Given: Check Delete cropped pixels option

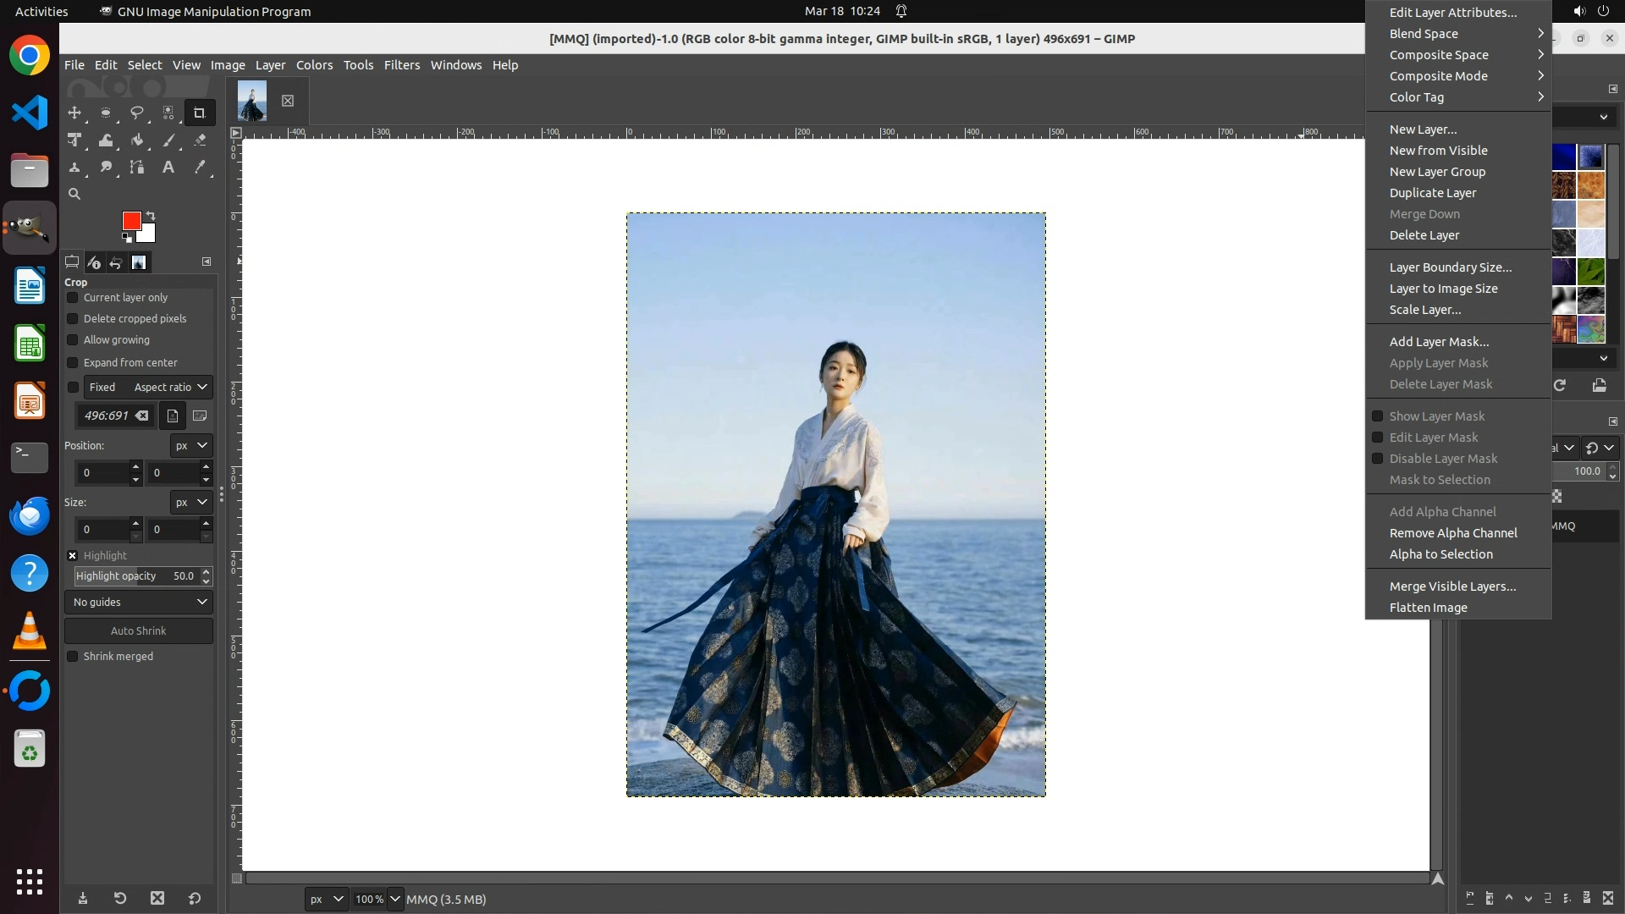Looking at the screenshot, I should [73, 319].
